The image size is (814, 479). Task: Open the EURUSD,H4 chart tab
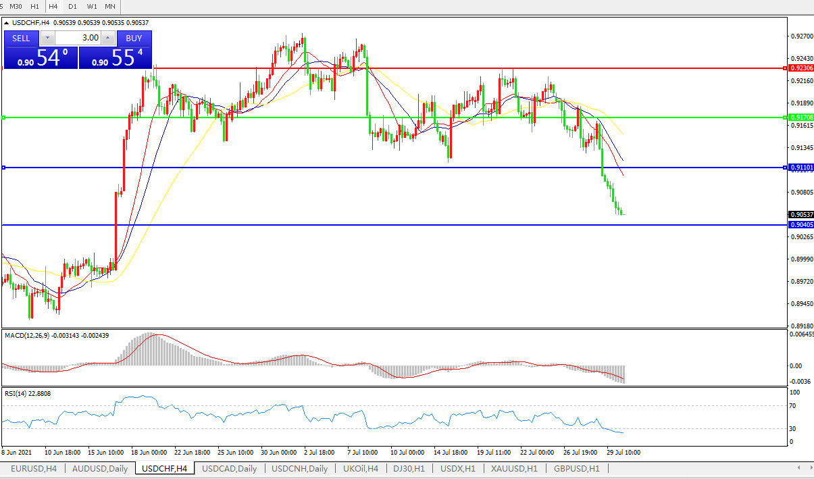(x=34, y=468)
